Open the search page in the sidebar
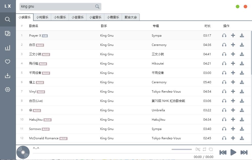252x160 pixels. coord(8,19)
